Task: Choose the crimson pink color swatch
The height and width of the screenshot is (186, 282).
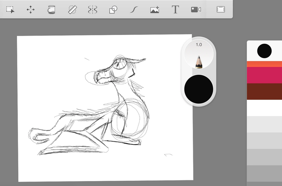Action: pos(264,75)
